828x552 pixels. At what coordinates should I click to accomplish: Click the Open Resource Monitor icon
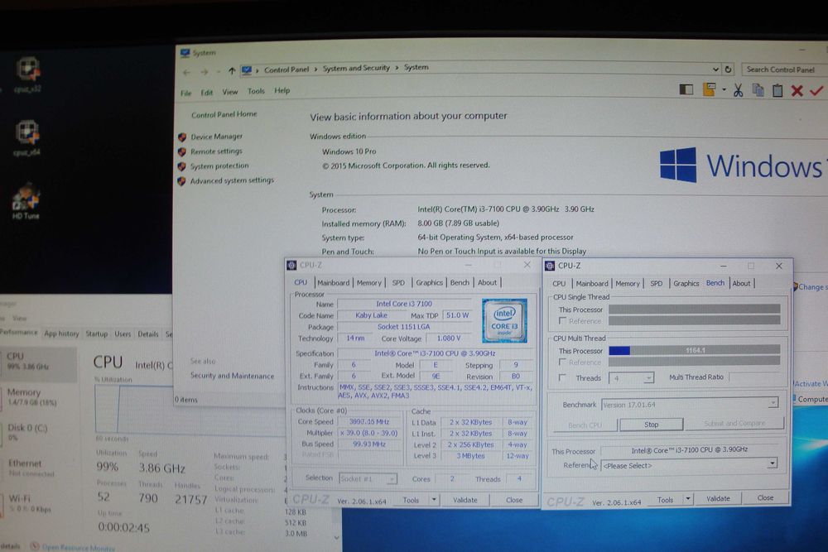[x=35, y=546]
